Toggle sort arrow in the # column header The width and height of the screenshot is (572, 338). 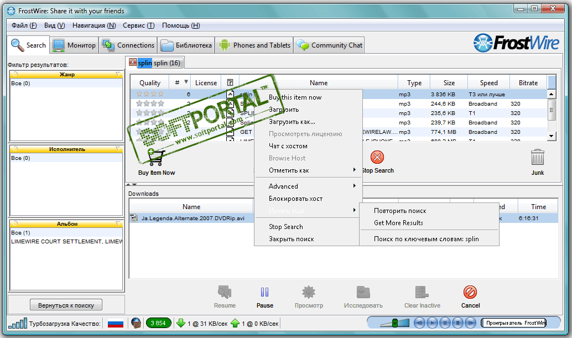pos(186,82)
